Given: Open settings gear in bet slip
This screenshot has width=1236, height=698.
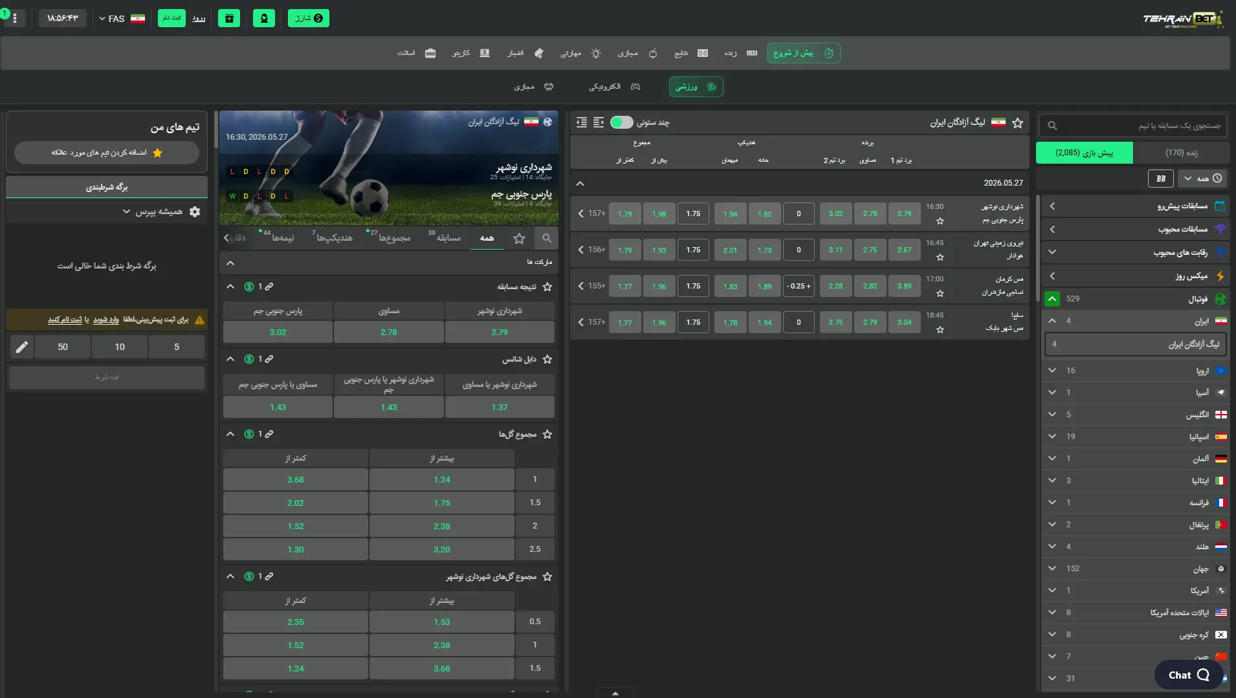Looking at the screenshot, I should tap(195, 212).
